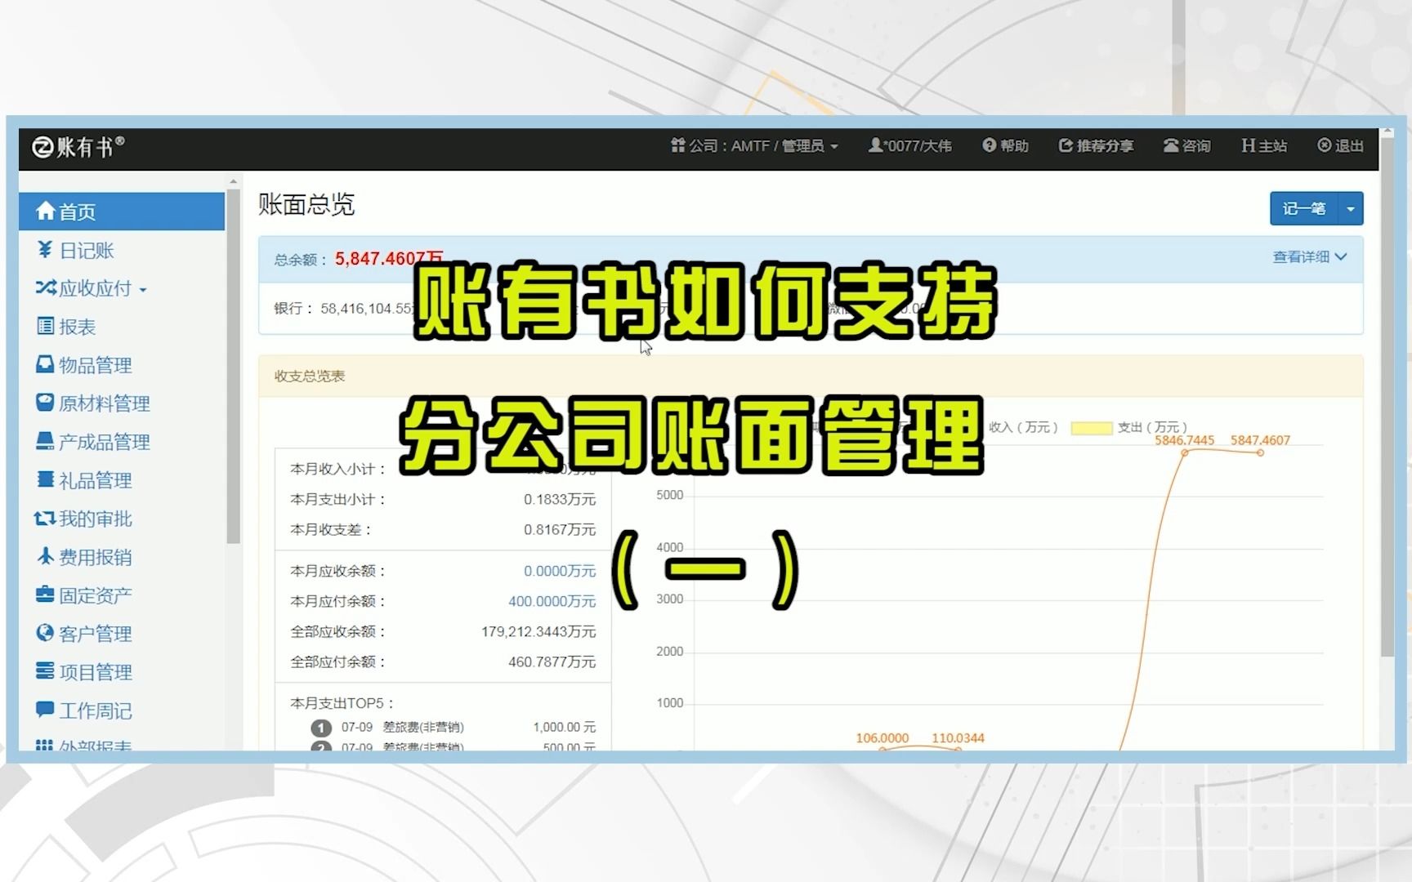Click the plane icon beside 费用报销
This screenshot has height=882, width=1412.
[x=46, y=556]
